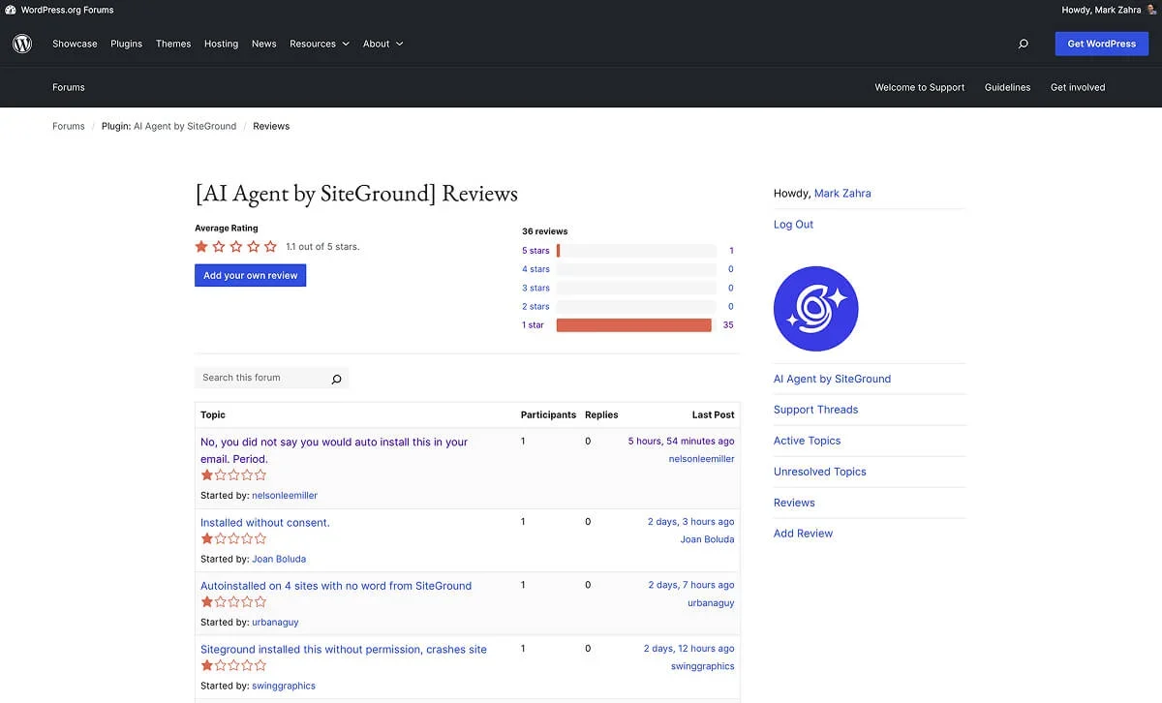Open Active Topics in sidebar
Image resolution: width=1162 pixels, height=703 pixels.
tap(807, 441)
